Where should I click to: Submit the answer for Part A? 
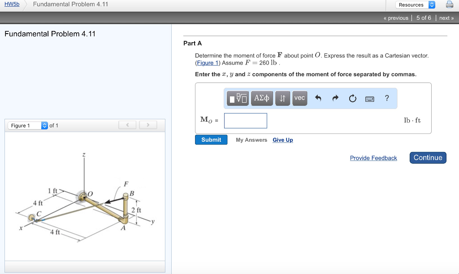point(211,139)
